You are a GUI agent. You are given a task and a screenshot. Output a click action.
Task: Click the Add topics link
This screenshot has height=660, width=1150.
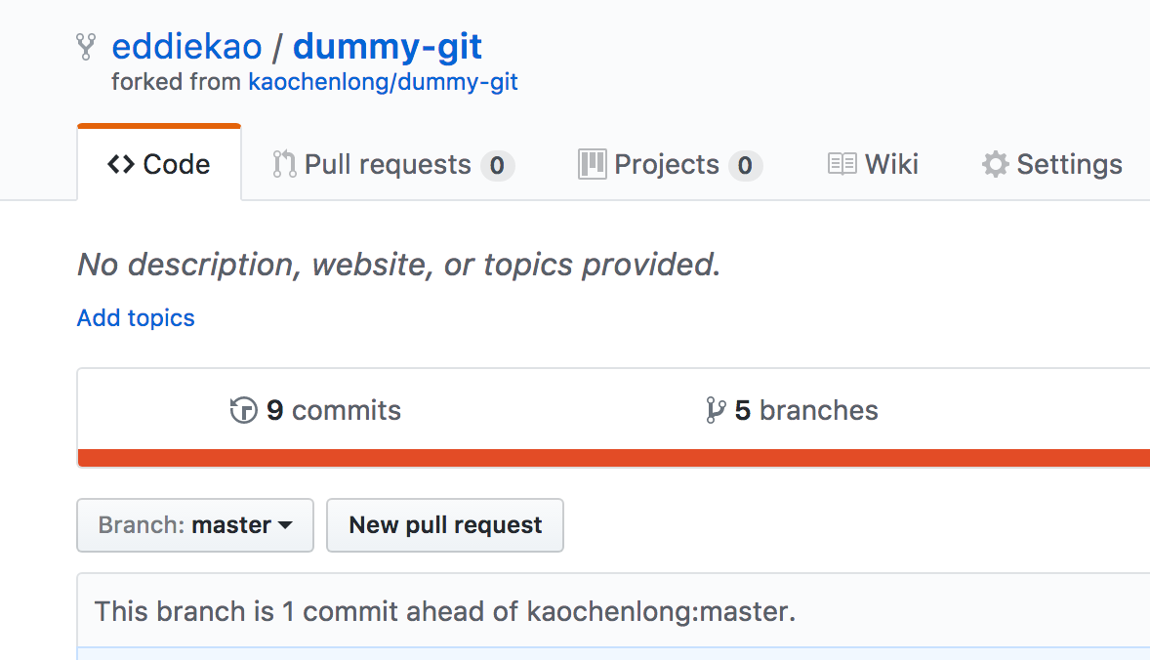[135, 317]
